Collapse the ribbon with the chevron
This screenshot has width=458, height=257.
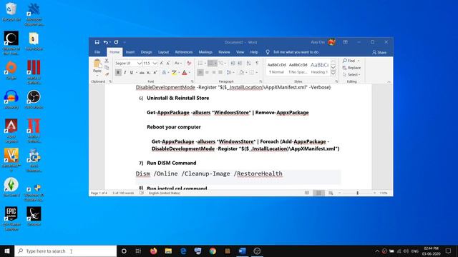tap(389, 82)
